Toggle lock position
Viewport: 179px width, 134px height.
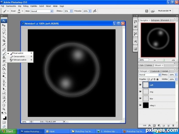click(x=155, y=79)
